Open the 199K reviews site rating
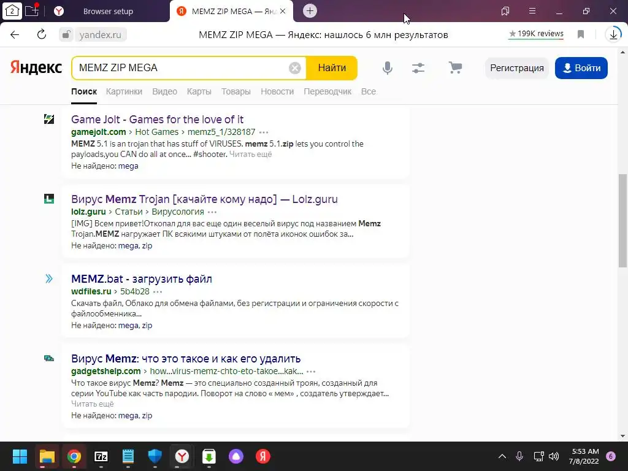This screenshot has height=471, width=628. [x=536, y=34]
